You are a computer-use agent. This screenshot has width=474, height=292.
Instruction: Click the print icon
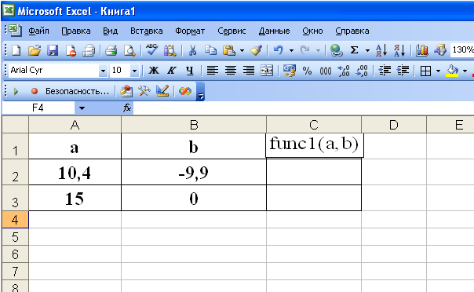click(111, 50)
